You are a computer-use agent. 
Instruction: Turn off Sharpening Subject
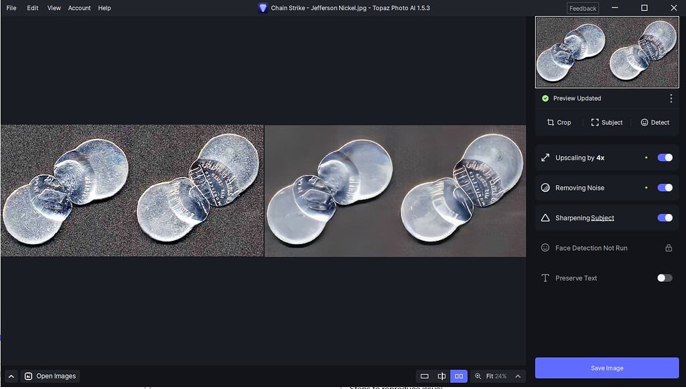point(664,217)
